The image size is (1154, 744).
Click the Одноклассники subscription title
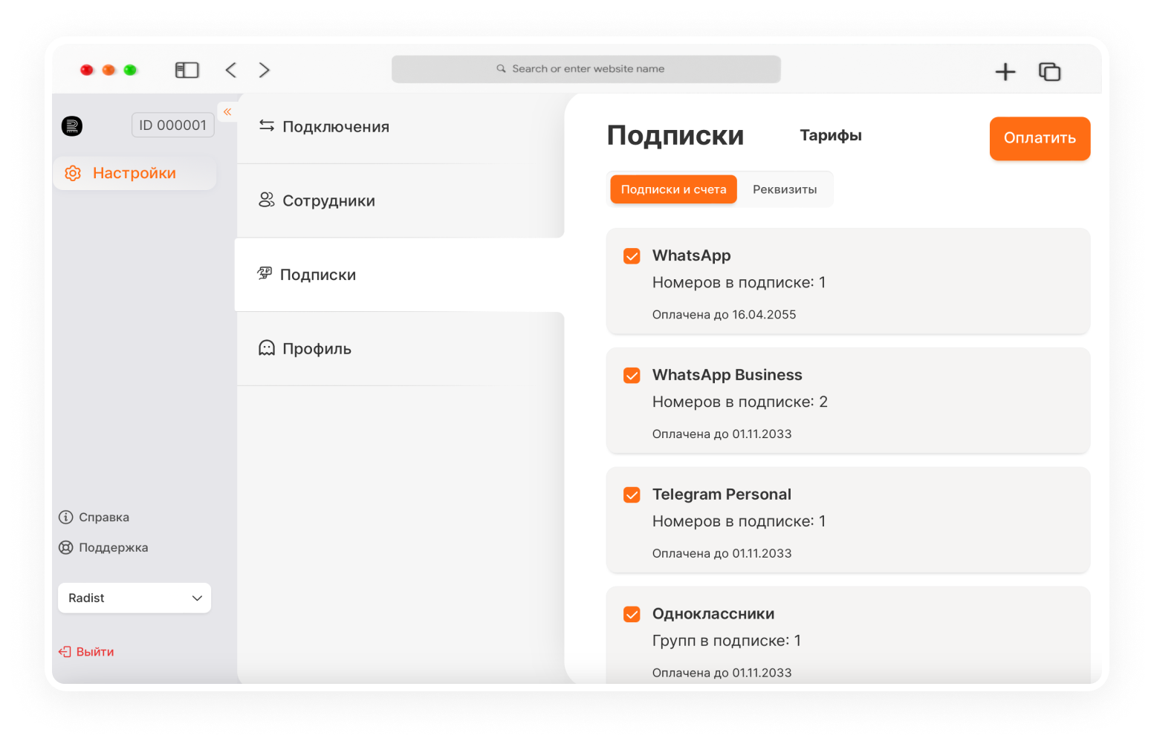(713, 614)
